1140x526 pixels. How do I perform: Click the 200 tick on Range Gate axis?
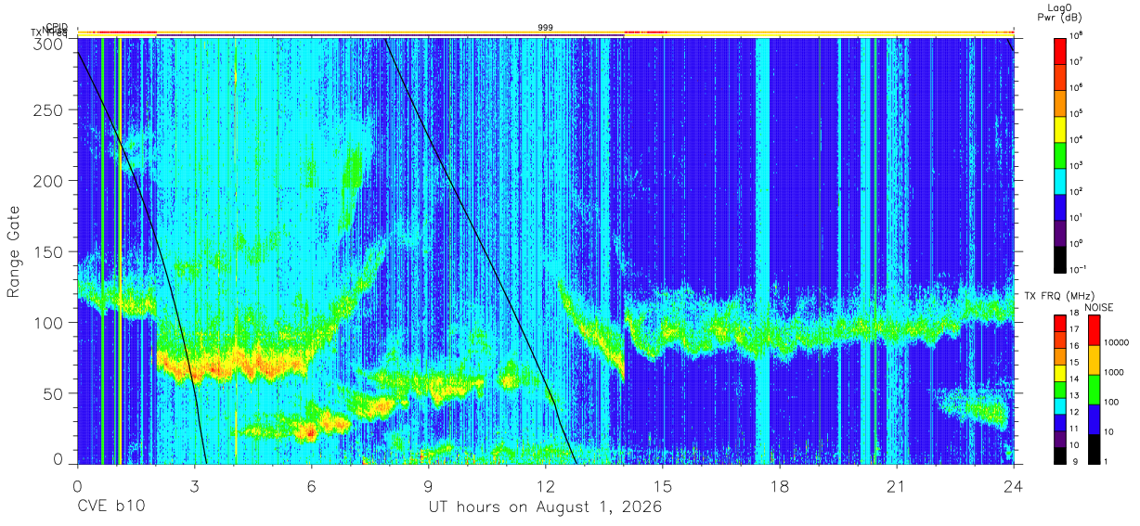pyautogui.click(x=48, y=181)
